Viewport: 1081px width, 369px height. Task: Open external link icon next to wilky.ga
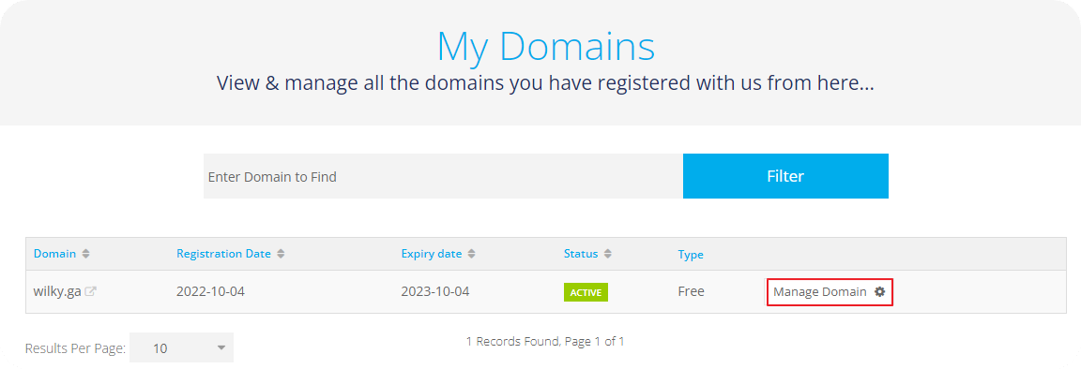tap(90, 292)
